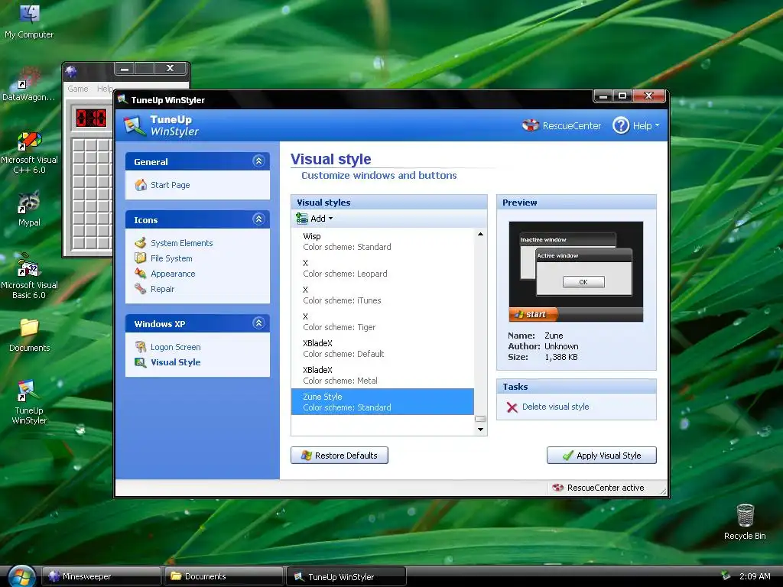Click the visual styles scrollbar down arrow
This screenshot has width=783, height=587.
pyautogui.click(x=480, y=430)
